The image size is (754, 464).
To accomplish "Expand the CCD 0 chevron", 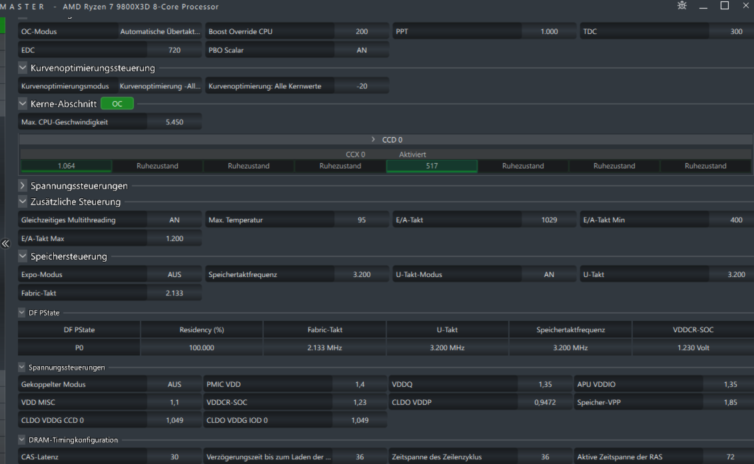I will (x=373, y=140).
